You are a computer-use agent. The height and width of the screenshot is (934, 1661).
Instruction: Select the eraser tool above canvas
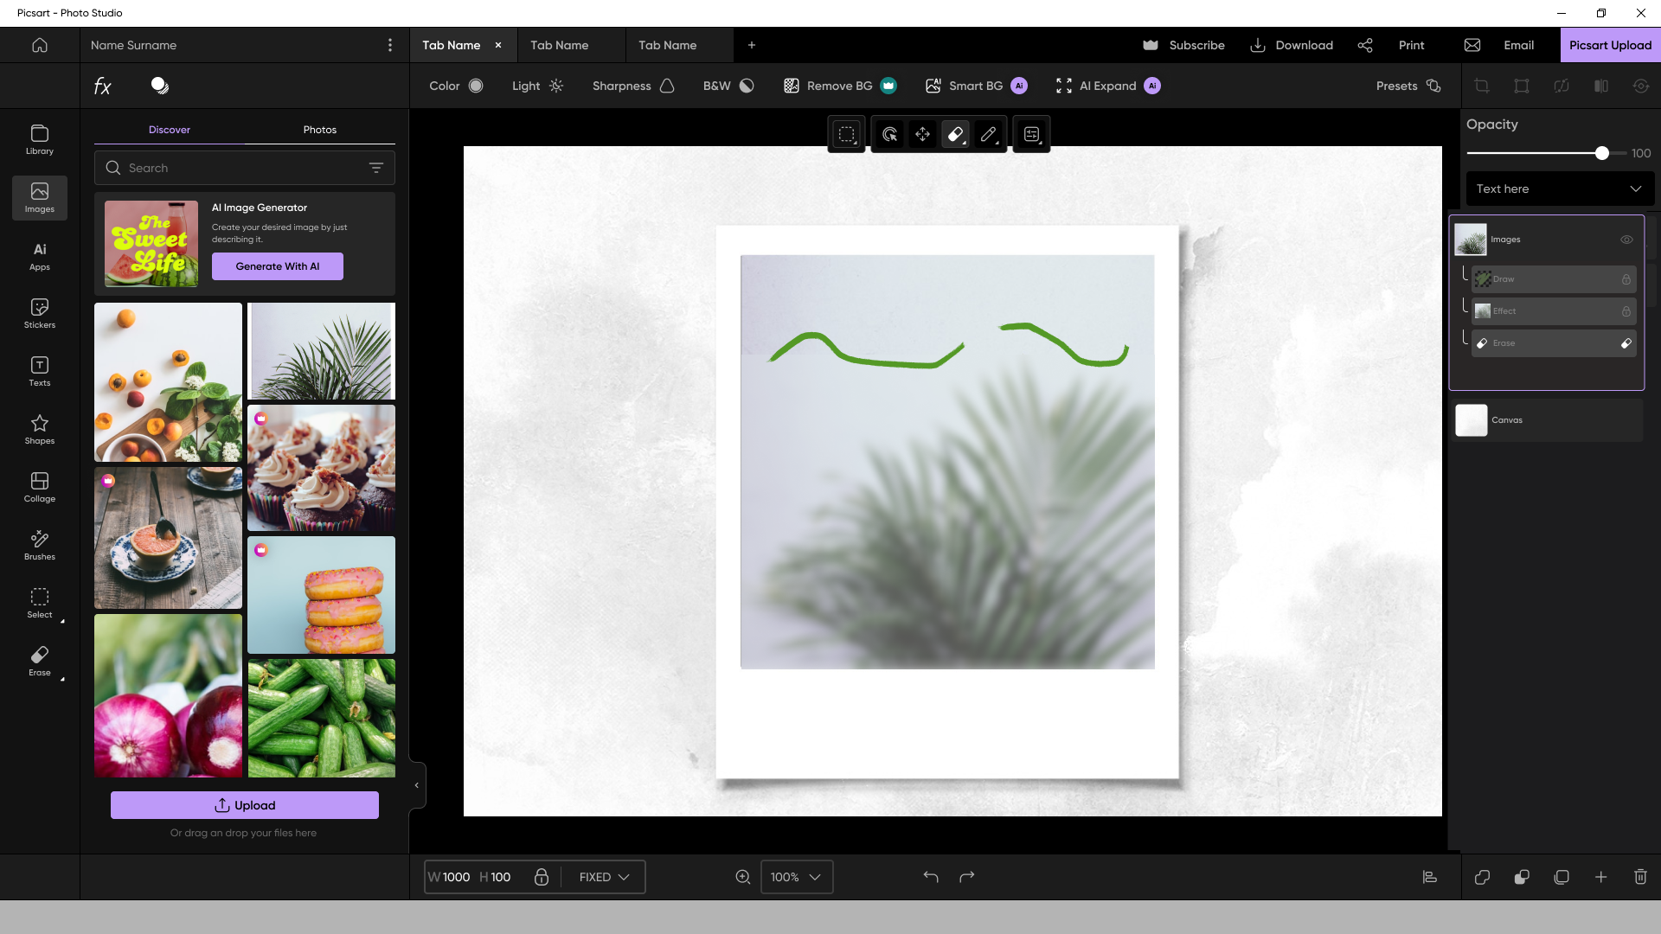tap(955, 135)
